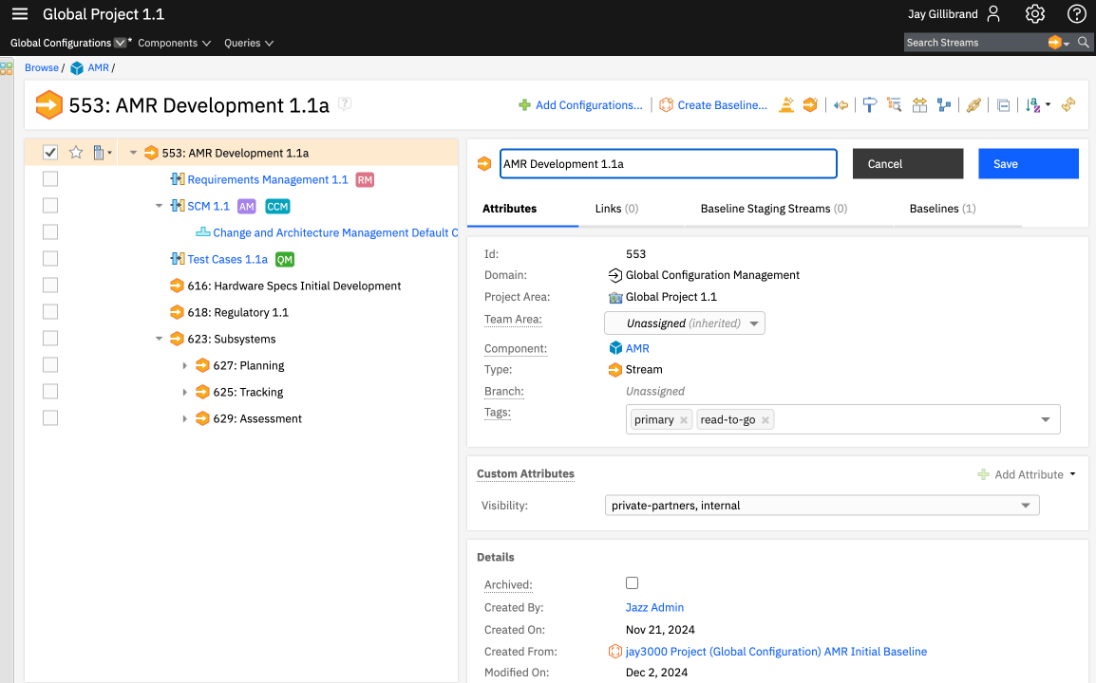Open the AMR component link in attributes
Viewport: 1096px width, 683px height.
(x=636, y=348)
